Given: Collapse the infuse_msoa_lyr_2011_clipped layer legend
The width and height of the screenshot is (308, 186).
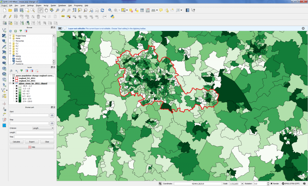Looking at the screenshot, I should click(x=10, y=84).
